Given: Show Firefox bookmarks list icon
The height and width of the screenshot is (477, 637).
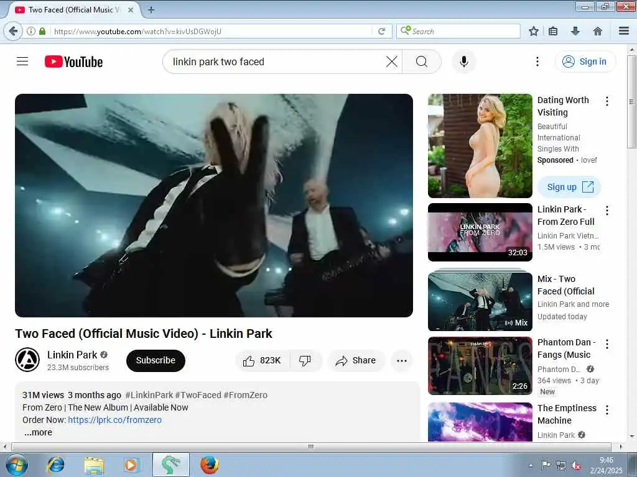Looking at the screenshot, I should coord(553,31).
